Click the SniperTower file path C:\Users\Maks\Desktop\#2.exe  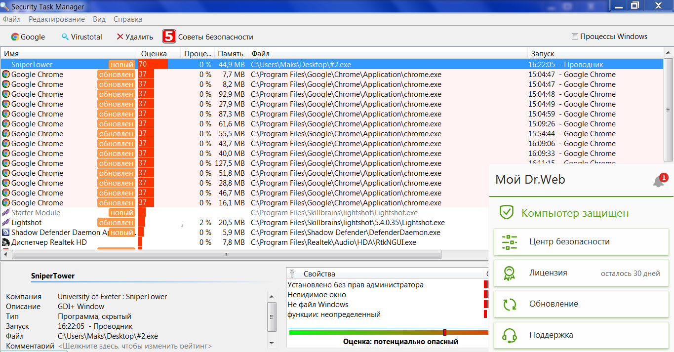(x=301, y=65)
